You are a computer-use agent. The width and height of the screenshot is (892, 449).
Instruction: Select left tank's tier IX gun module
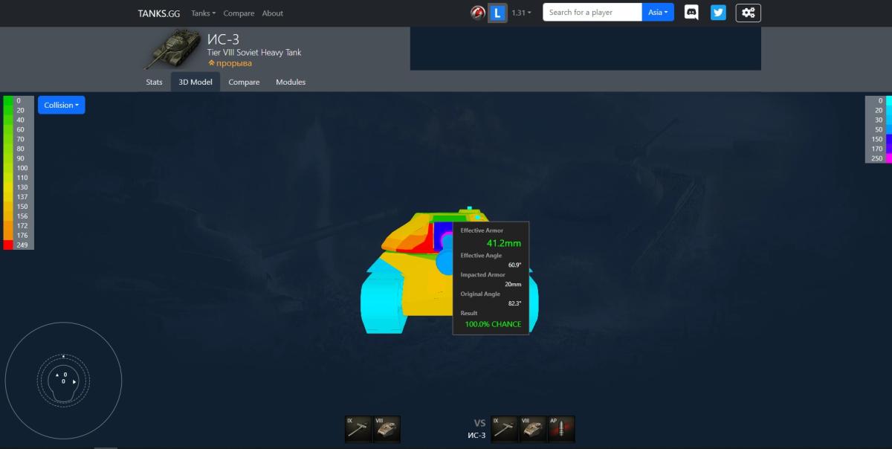tap(358, 429)
